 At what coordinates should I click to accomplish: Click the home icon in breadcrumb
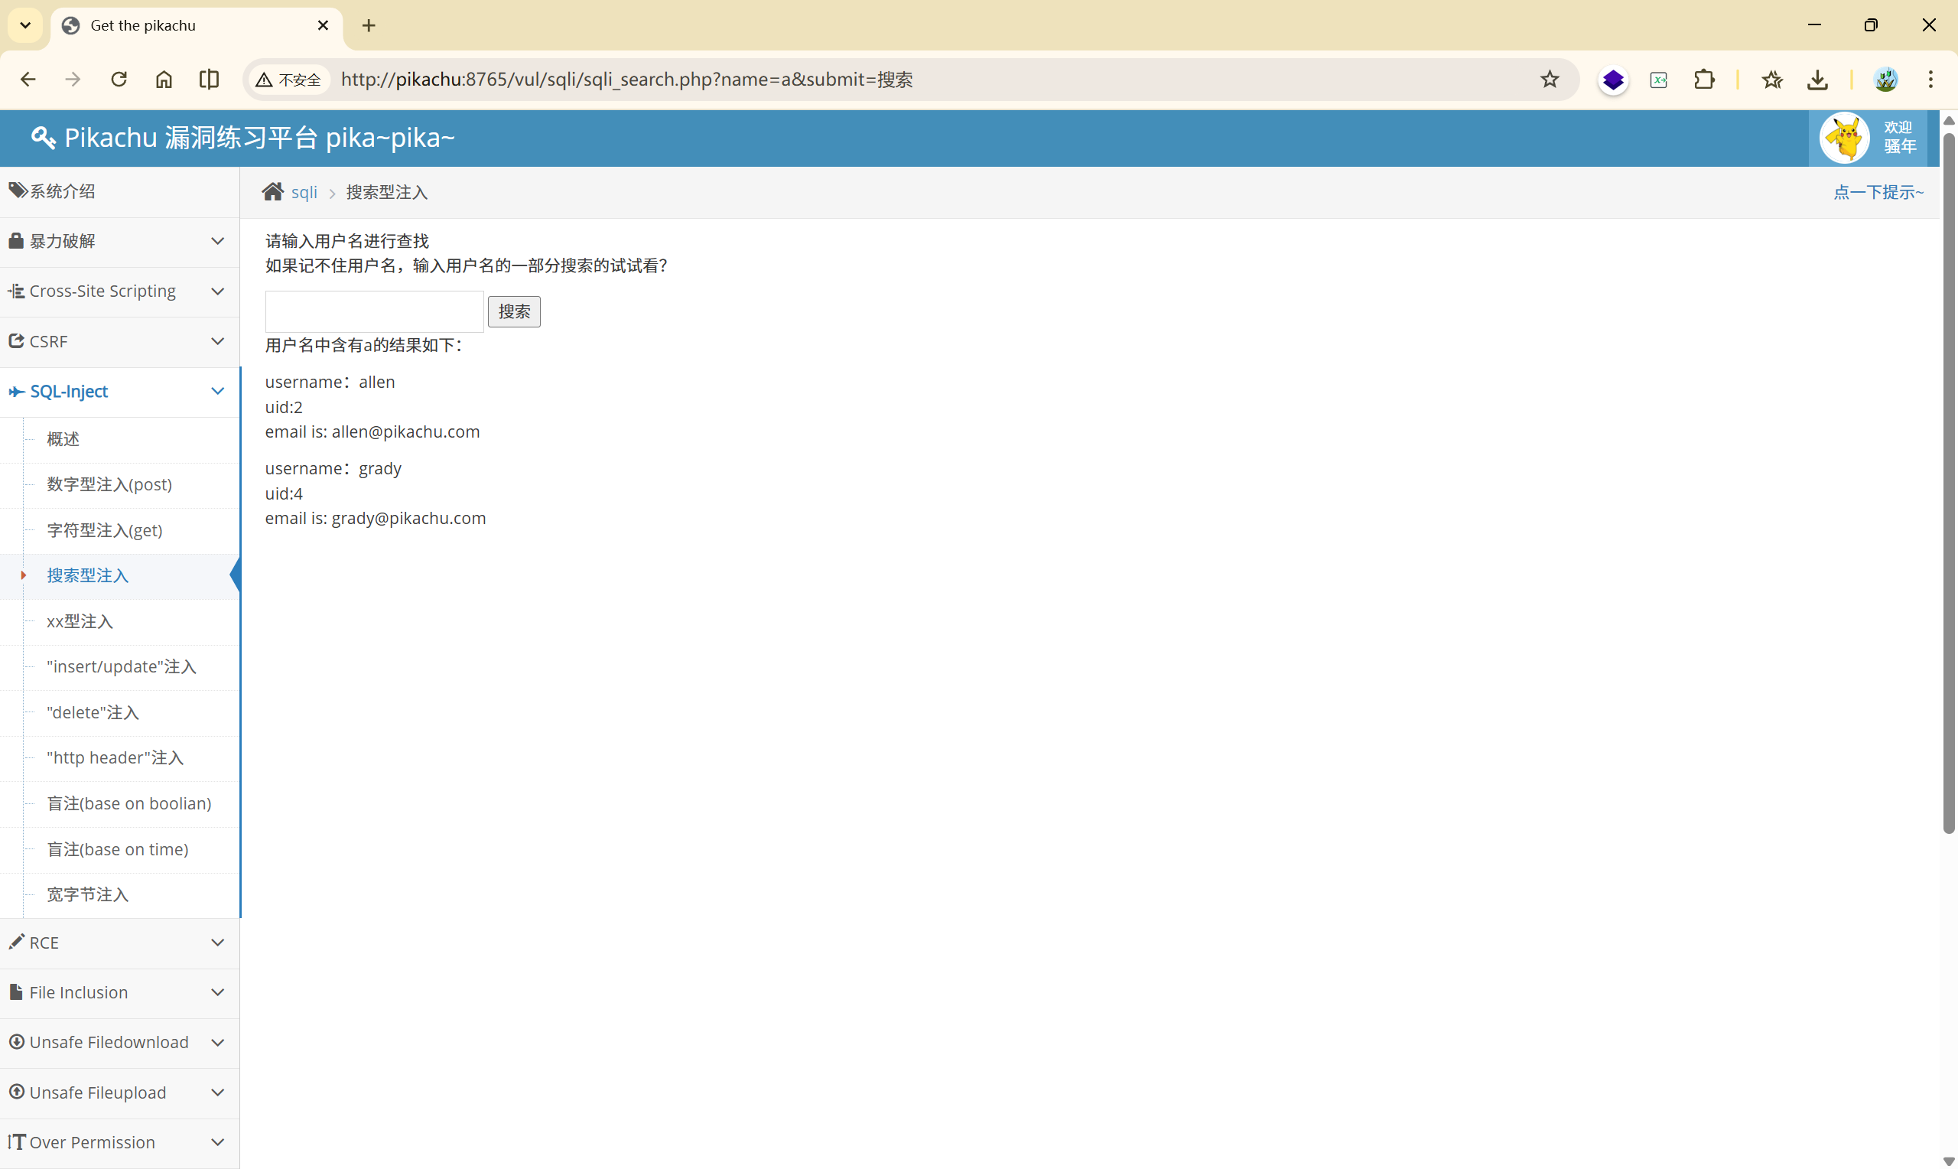coord(272,191)
